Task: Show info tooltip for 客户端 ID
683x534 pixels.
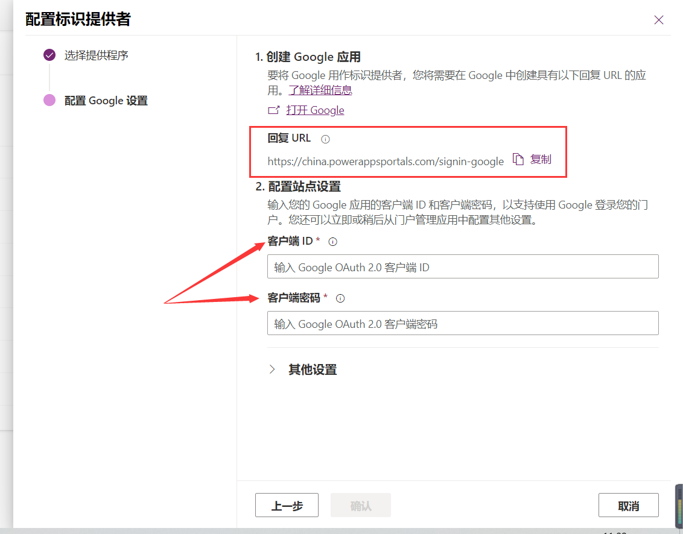Action: click(x=333, y=242)
